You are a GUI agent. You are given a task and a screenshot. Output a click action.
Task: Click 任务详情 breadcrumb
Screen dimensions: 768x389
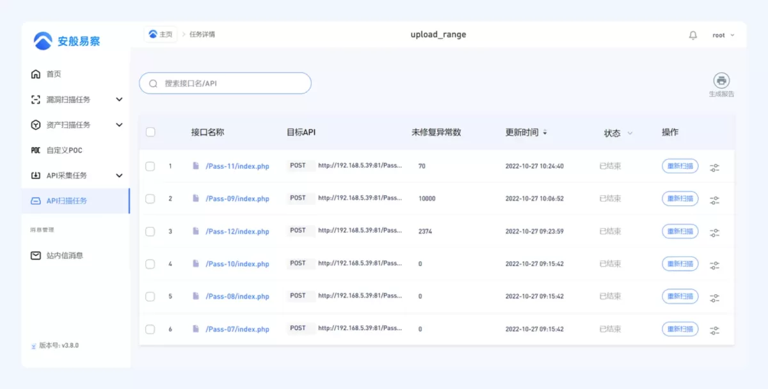202,35
